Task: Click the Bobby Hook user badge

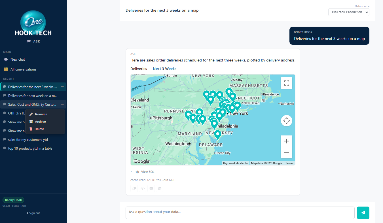Action: pos(13,200)
